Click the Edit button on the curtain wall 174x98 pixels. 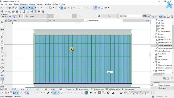pyautogui.click(x=110, y=72)
